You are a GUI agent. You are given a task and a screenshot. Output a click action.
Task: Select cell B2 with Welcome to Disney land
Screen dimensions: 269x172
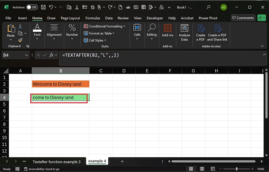61,84
